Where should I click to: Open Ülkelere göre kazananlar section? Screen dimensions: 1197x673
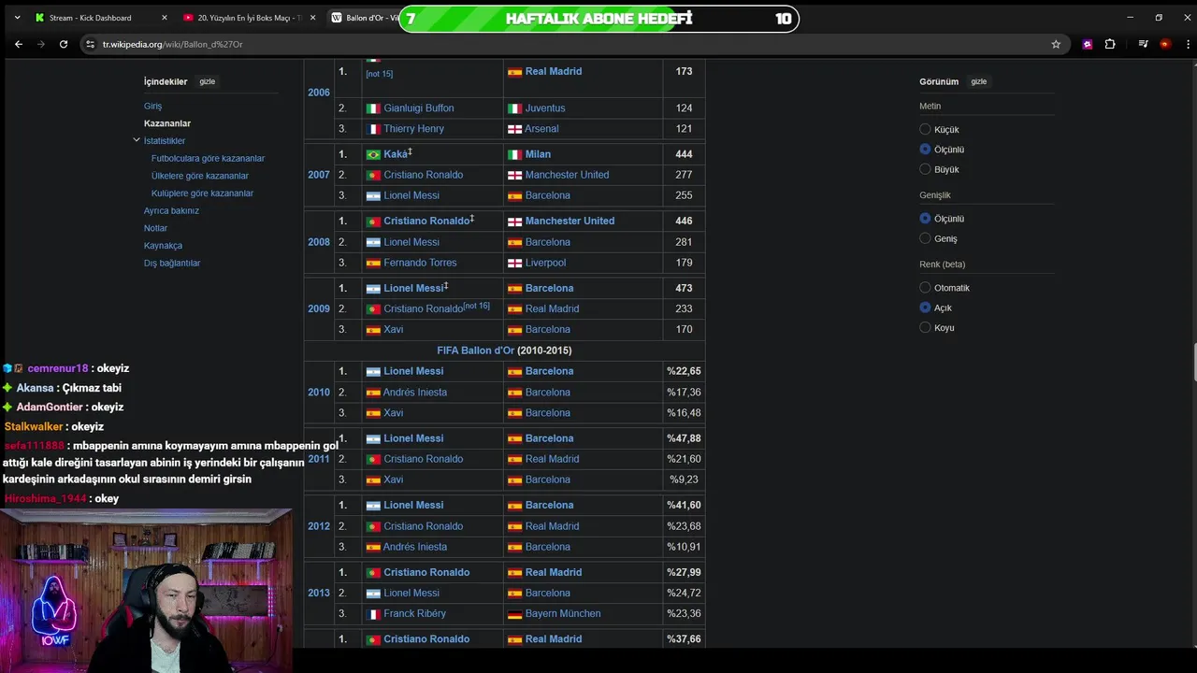(200, 176)
